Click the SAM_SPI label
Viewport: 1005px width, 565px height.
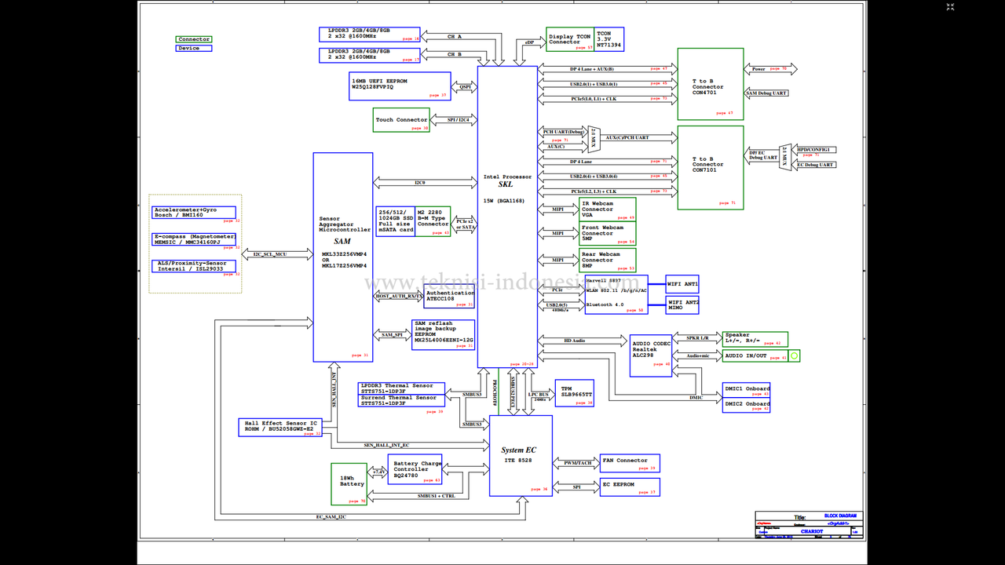(x=392, y=335)
